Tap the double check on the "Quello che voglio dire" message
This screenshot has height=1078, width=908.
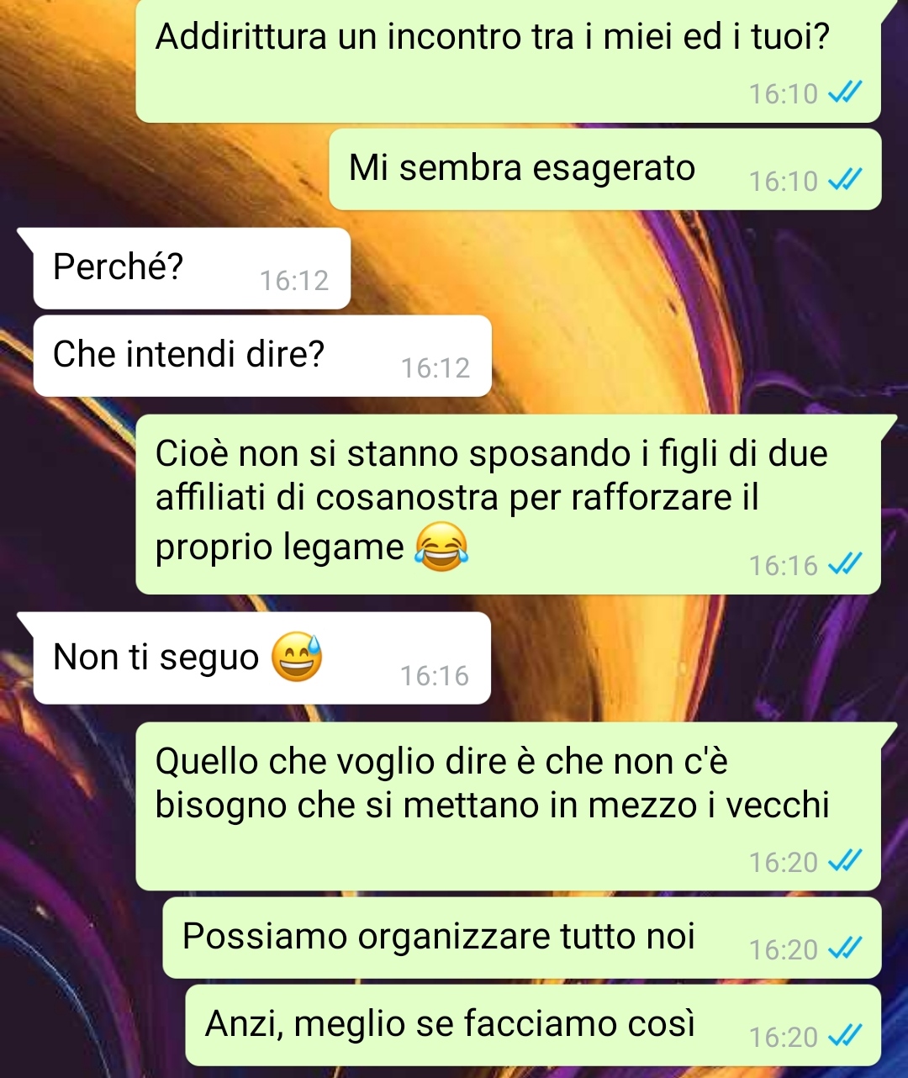tap(845, 860)
